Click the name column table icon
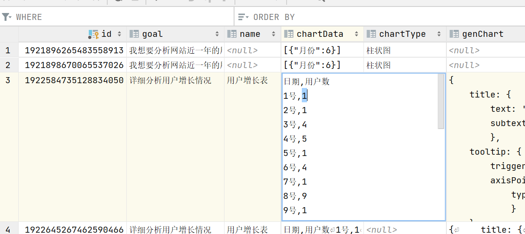 tap(232, 34)
